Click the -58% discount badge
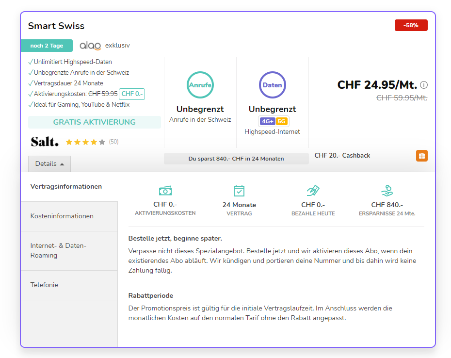Screen dimensions: 451x358 coord(411,25)
